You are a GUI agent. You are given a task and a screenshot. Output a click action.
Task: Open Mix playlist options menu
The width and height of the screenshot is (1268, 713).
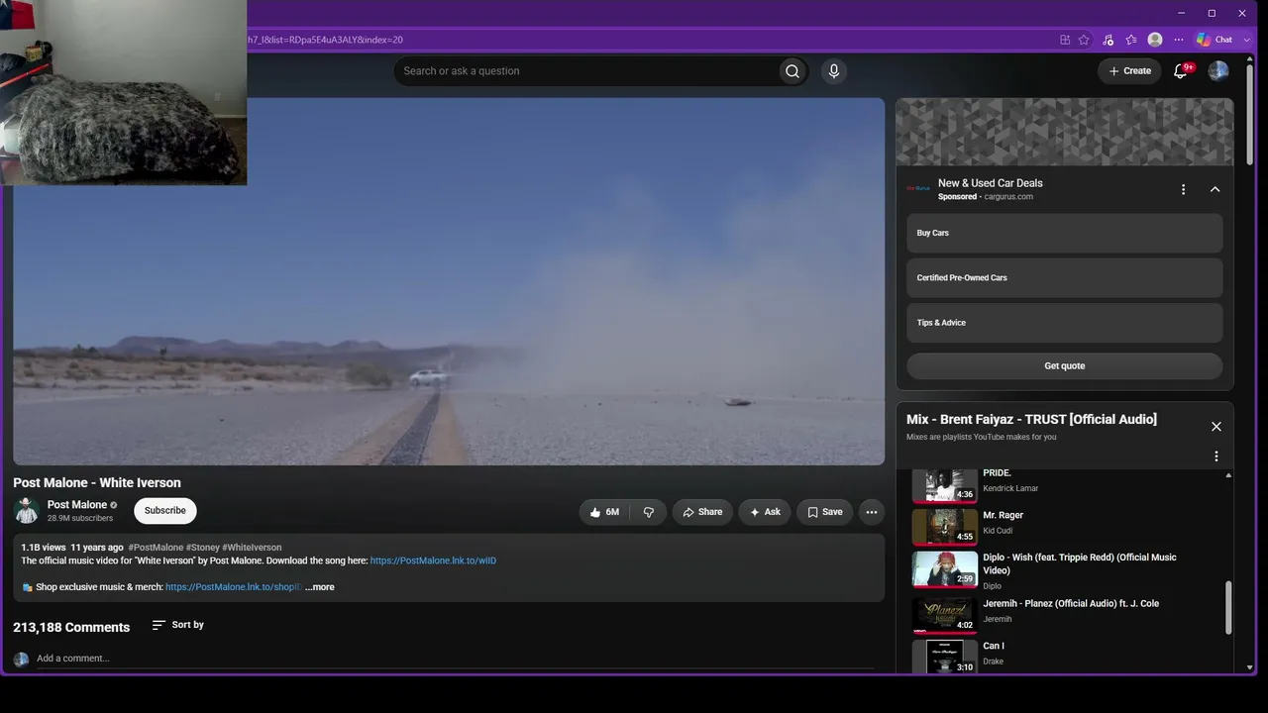[x=1216, y=457]
